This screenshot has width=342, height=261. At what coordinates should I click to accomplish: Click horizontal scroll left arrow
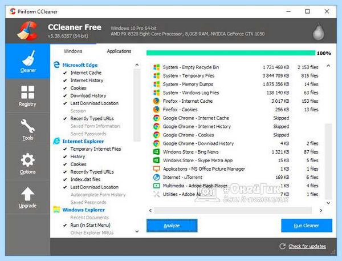(x=150, y=211)
